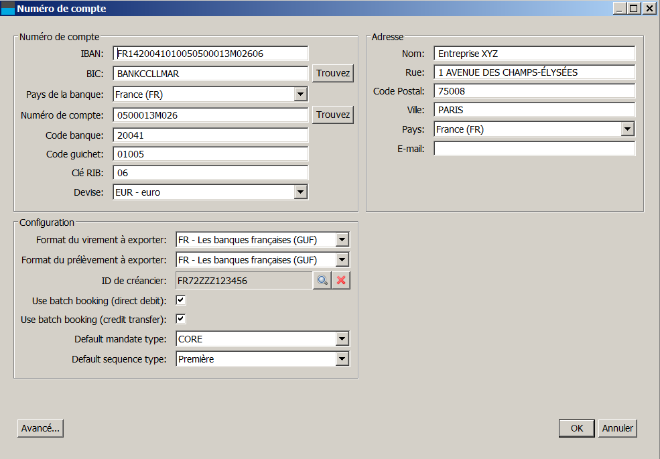Confirm with the OK button

coord(577,428)
